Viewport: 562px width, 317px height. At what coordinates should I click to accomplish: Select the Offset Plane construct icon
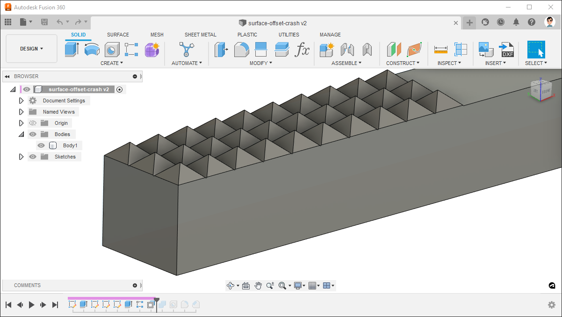pyautogui.click(x=393, y=49)
